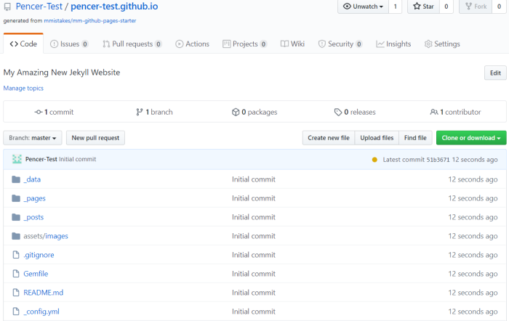Screen dimensions: 509x321
Task: Click the watchers count 1
Action: tap(395, 7)
